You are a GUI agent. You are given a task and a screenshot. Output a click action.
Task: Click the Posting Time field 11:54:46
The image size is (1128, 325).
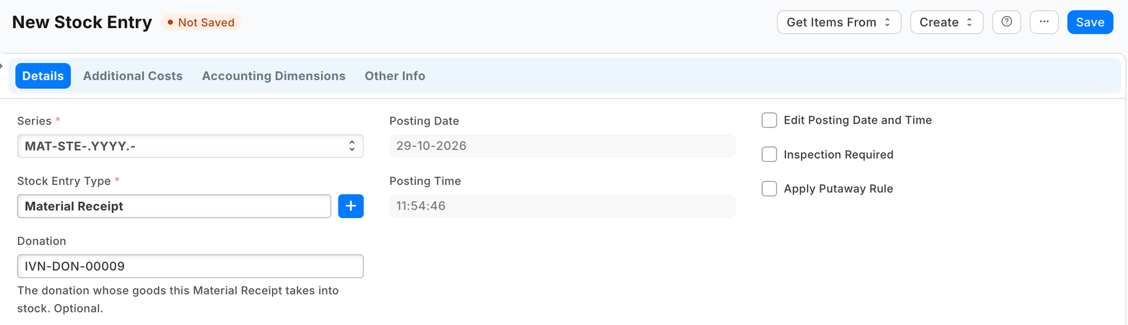tap(562, 206)
